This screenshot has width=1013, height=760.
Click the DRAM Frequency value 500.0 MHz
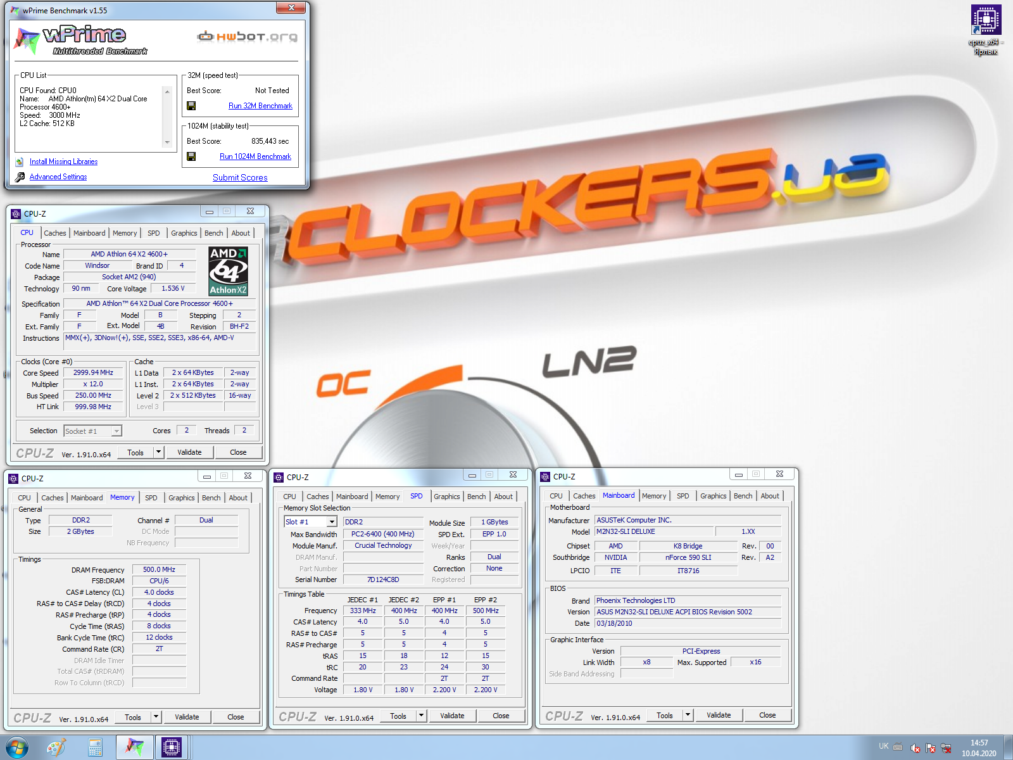(159, 569)
